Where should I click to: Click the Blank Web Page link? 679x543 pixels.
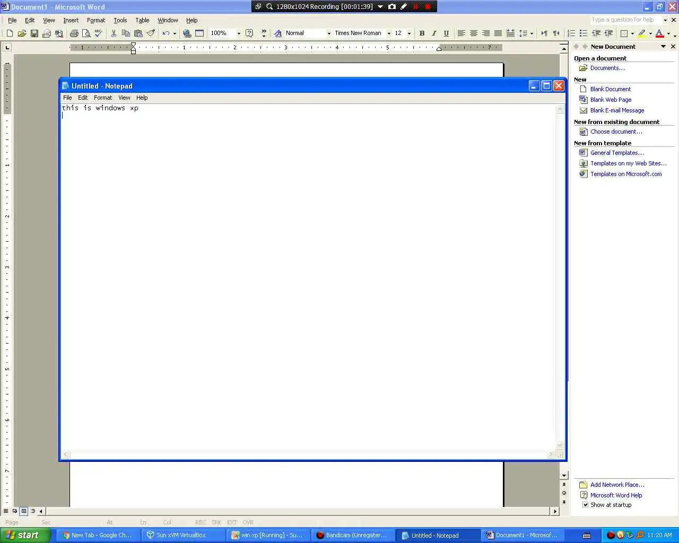tap(611, 100)
